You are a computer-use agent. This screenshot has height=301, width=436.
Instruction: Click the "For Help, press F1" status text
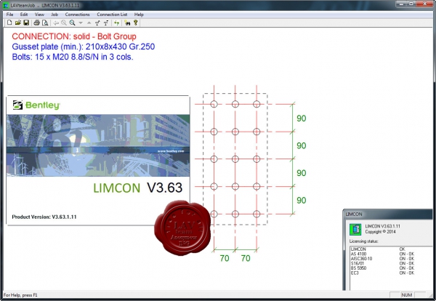pyautogui.click(x=20, y=295)
